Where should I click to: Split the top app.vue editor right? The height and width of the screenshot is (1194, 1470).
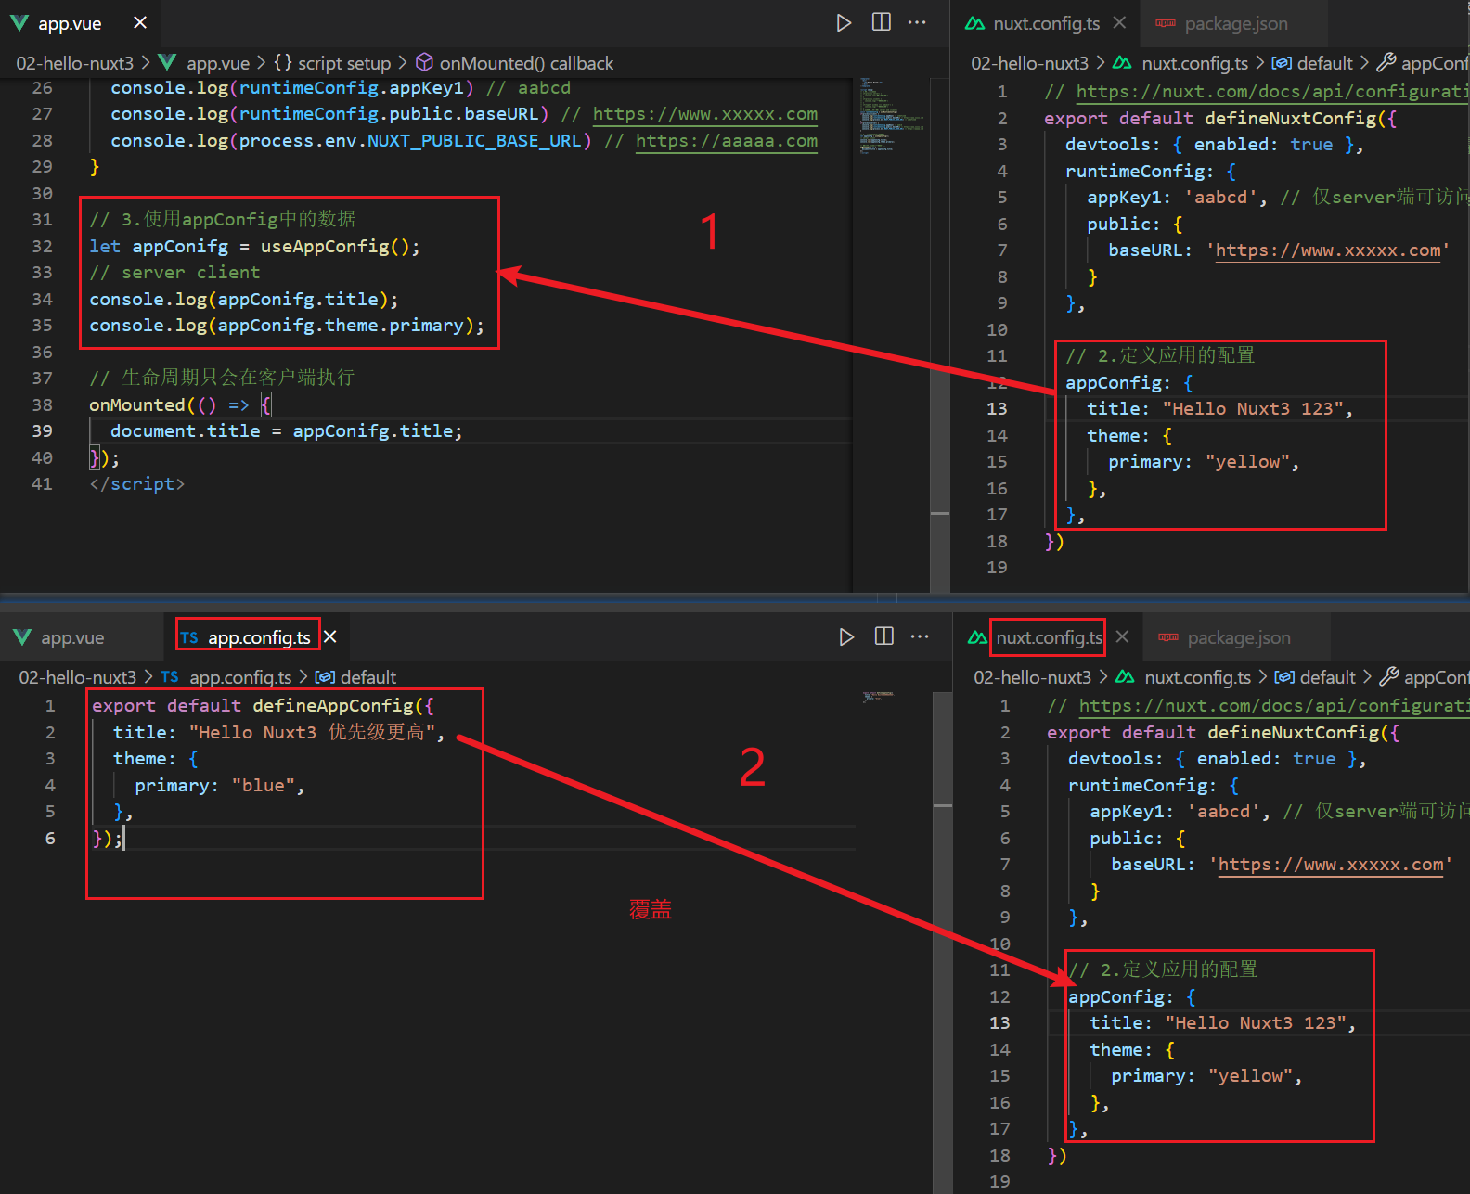(x=882, y=23)
